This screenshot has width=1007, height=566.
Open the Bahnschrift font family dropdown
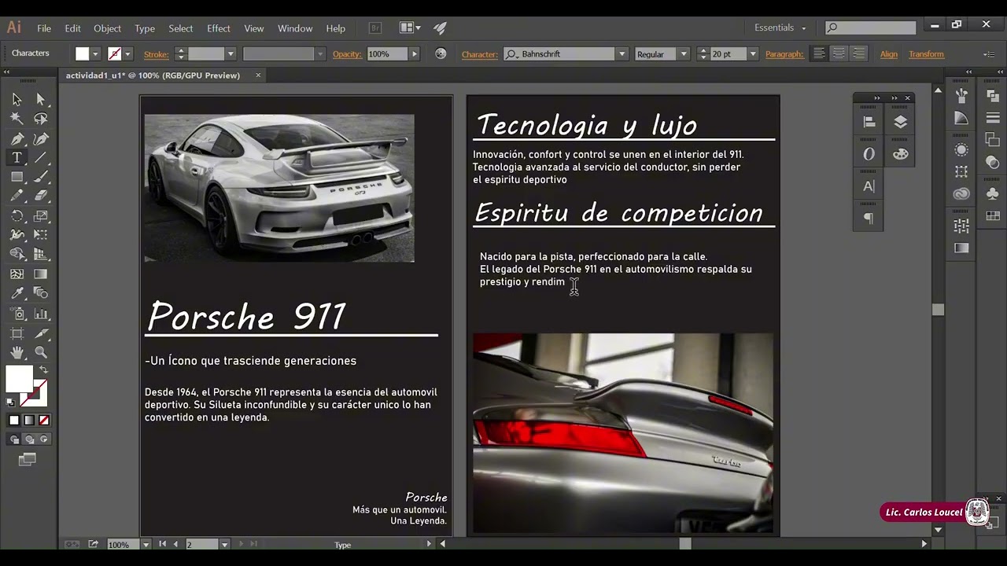622,54
